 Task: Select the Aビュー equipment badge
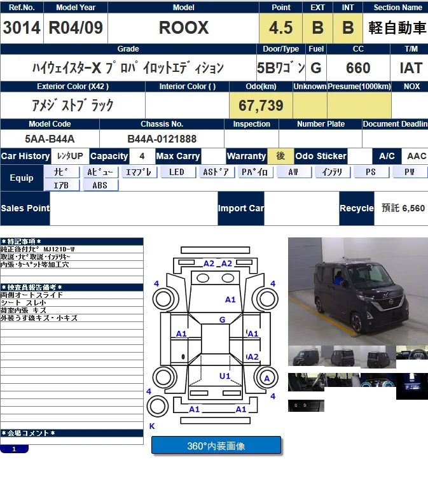point(100,172)
